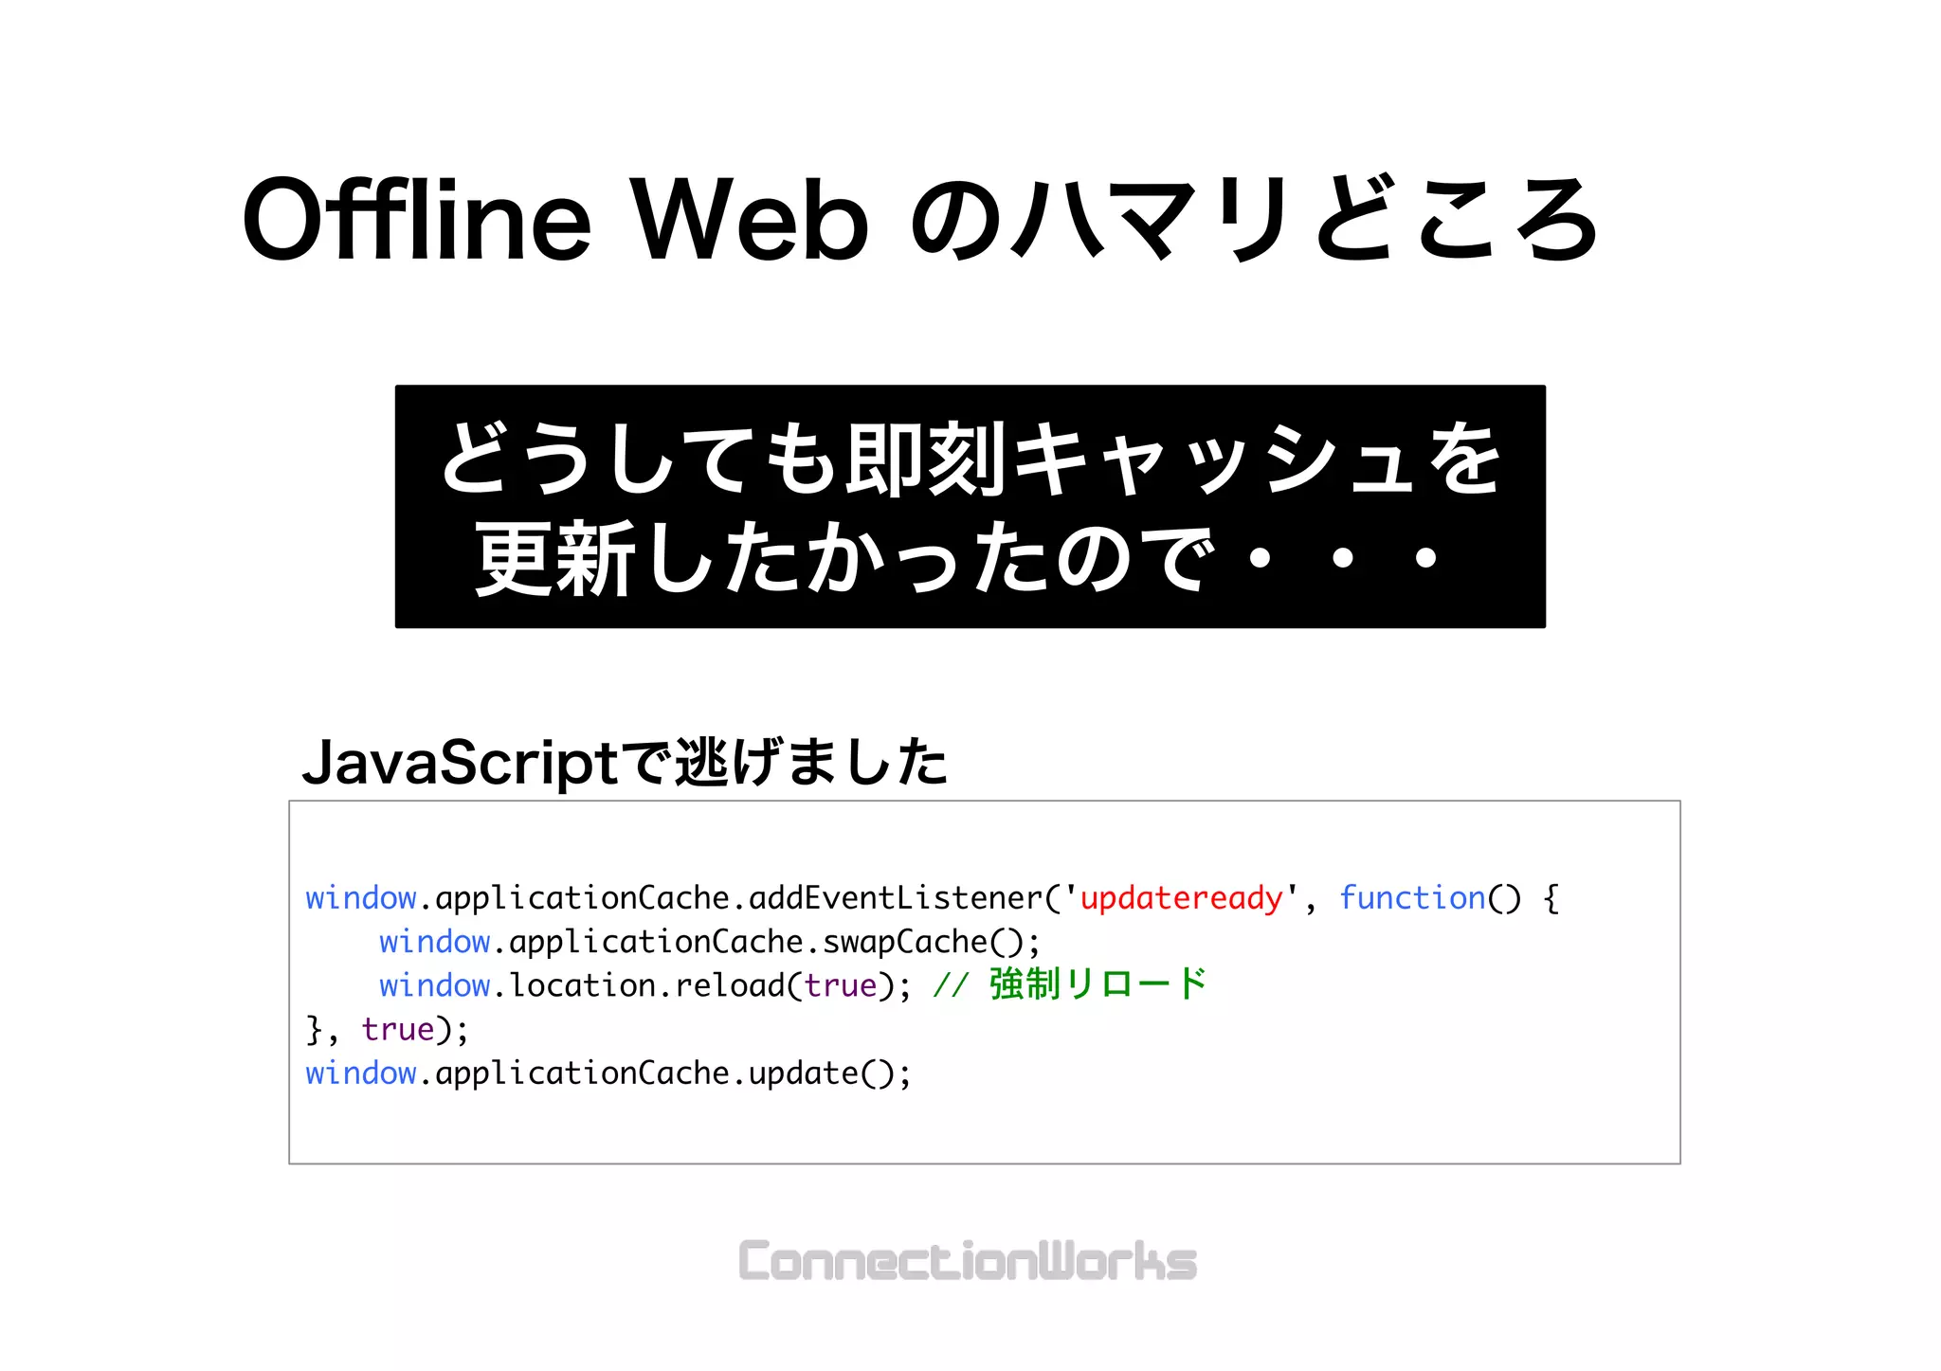Click the line '更新したかったので・・・'

tap(957, 558)
